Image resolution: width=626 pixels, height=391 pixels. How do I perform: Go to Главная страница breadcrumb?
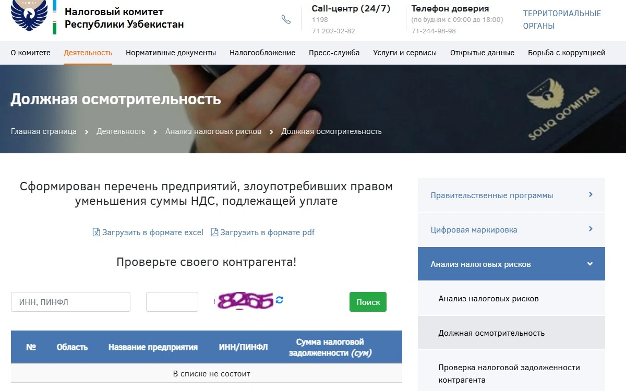pyautogui.click(x=44, y=131)
